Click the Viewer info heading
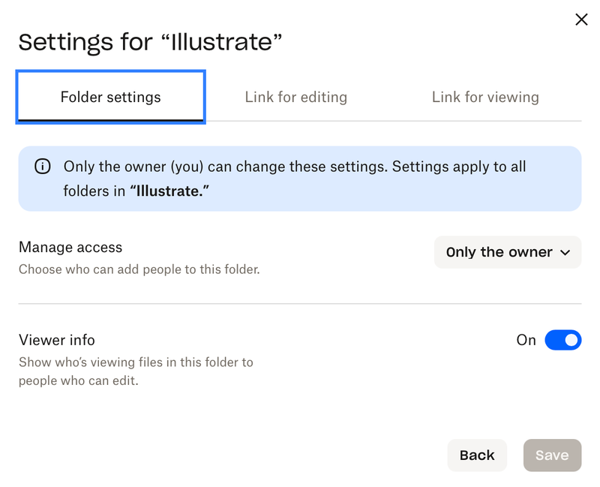Image resolution: width=600 pixels, height=487 pixels. click(57, 340)
